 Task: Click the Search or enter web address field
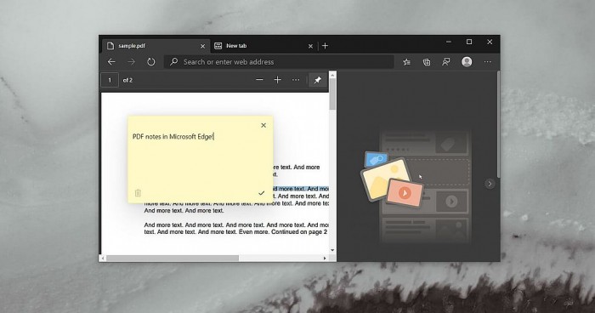(279, 62)
